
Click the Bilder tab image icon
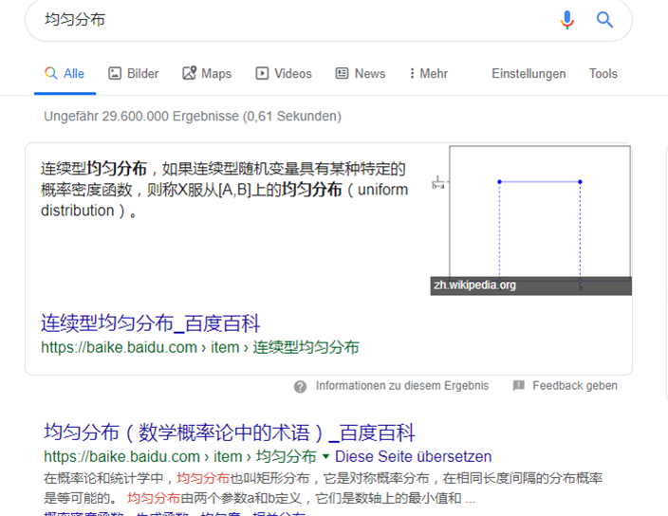click(x=115, y=73)
